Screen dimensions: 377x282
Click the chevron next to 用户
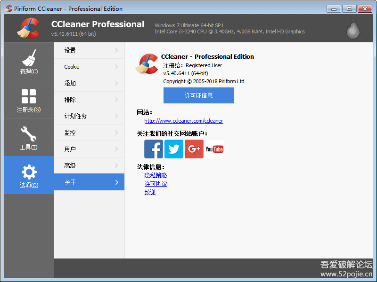116,149
